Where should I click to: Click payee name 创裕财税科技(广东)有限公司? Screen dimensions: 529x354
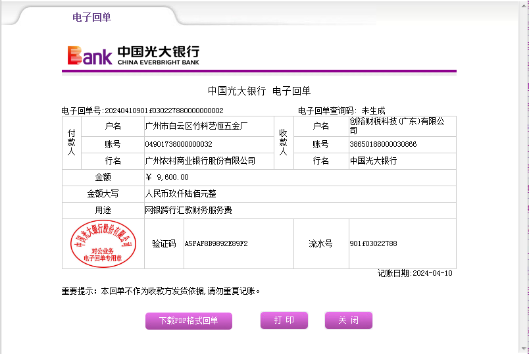[x=397, y=126]
